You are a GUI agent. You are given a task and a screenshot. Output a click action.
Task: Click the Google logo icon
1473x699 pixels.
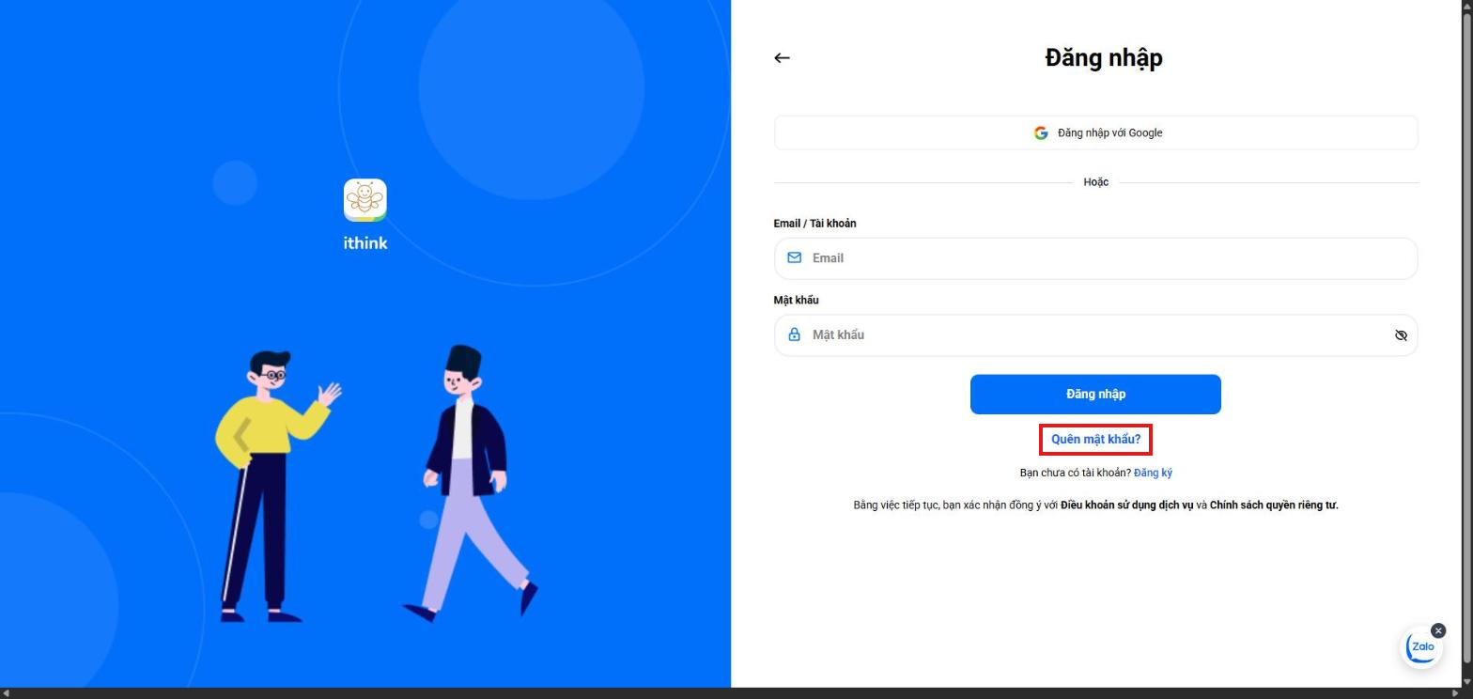tap(1041, 133)
